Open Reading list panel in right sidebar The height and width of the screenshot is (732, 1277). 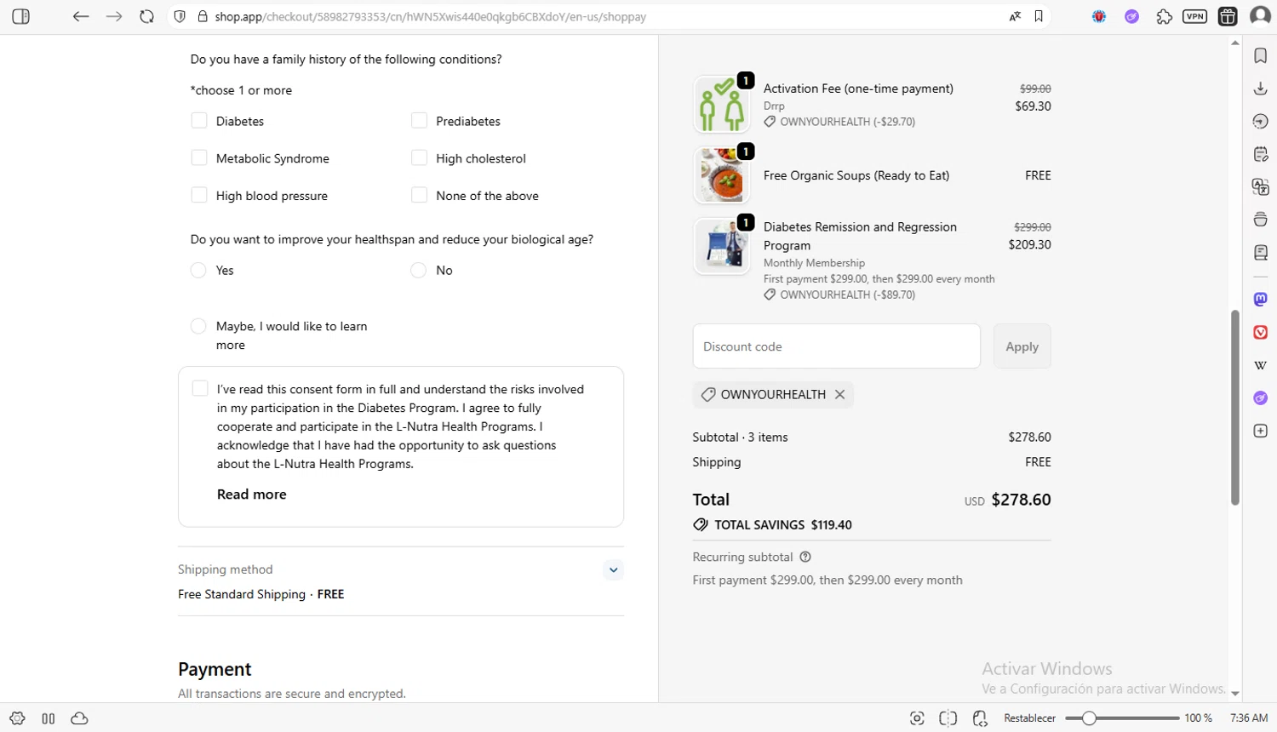(1261, 253)
